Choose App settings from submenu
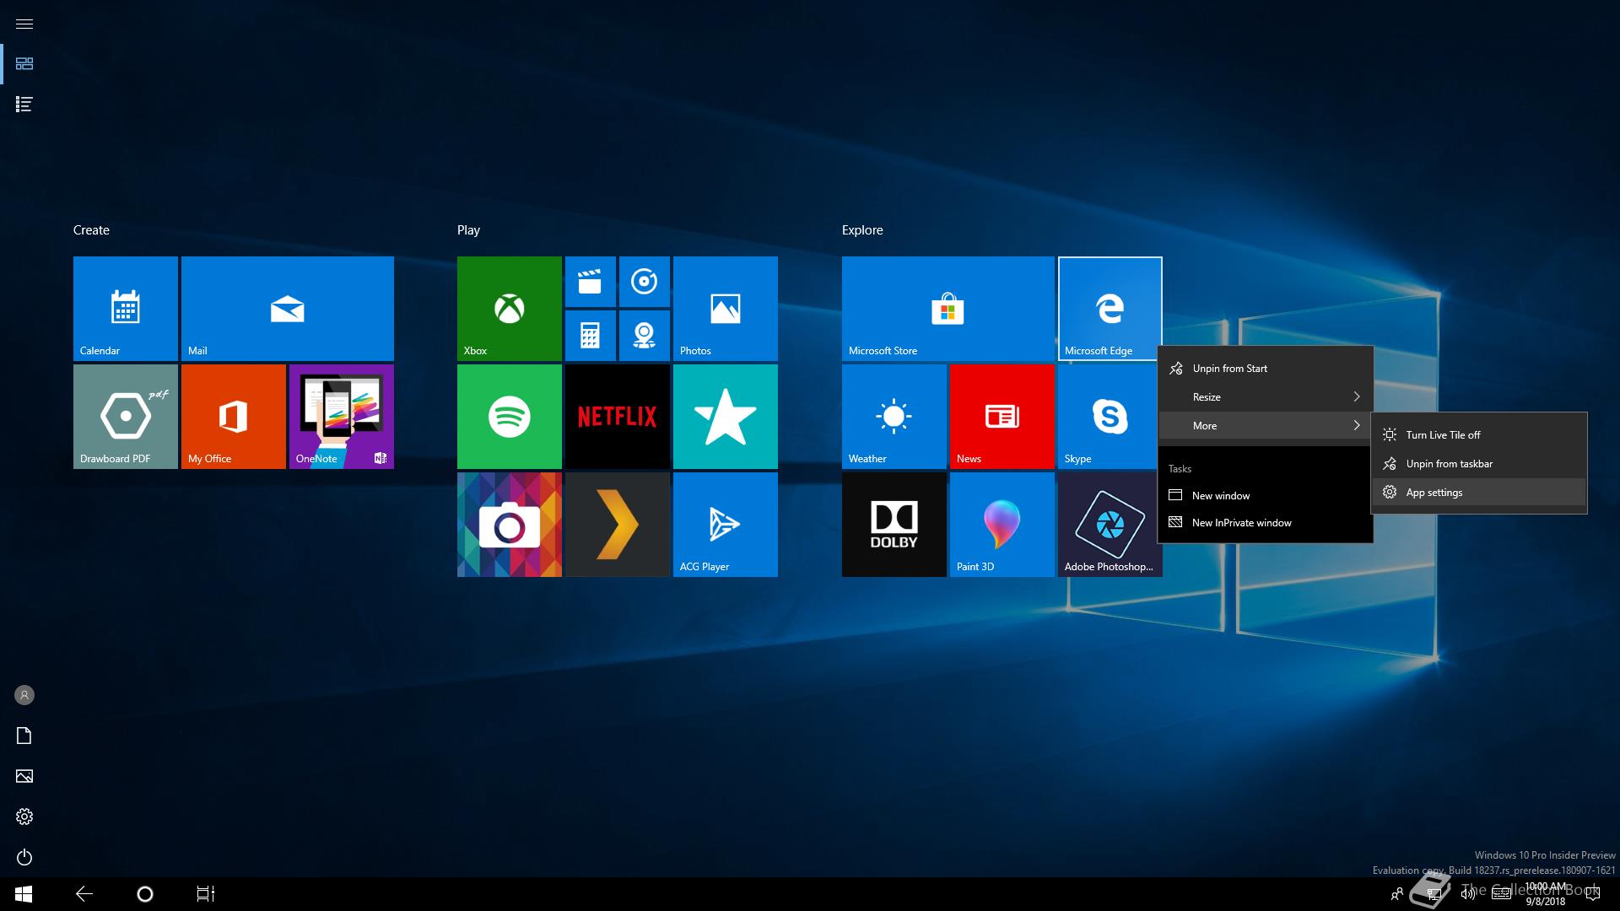 (x=1434, y=493)
